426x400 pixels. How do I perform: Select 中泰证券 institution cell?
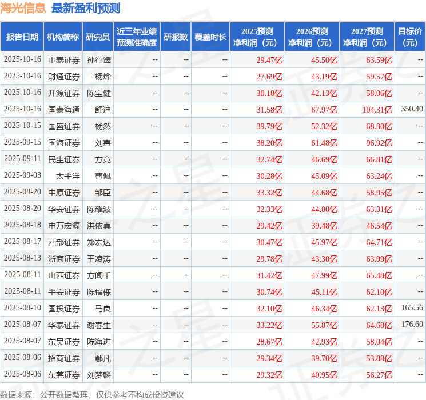point(64,60)
